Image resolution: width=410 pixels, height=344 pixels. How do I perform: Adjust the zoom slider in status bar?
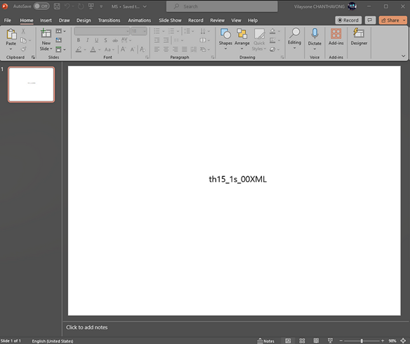click(362, 340)
